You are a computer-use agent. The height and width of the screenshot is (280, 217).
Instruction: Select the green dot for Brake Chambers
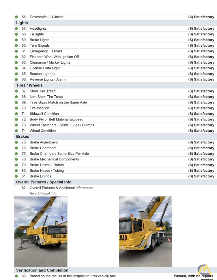click(x=16, y=148)
